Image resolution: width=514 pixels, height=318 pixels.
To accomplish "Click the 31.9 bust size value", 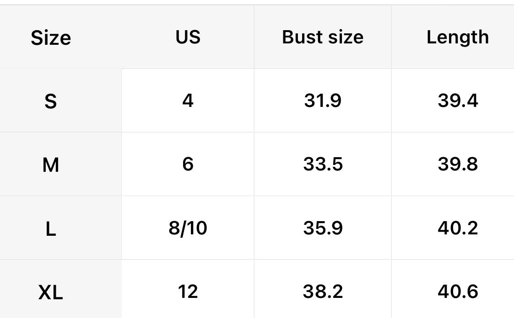I will tap(323, 100).
